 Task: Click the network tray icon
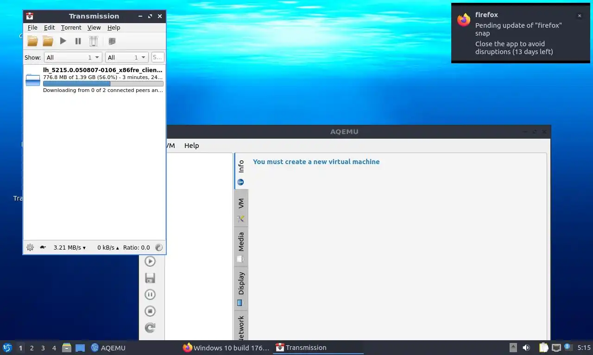[556, 348]
